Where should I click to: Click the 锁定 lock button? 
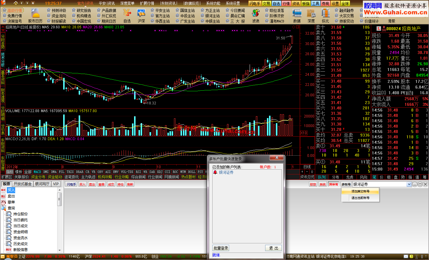pos(313,184)
